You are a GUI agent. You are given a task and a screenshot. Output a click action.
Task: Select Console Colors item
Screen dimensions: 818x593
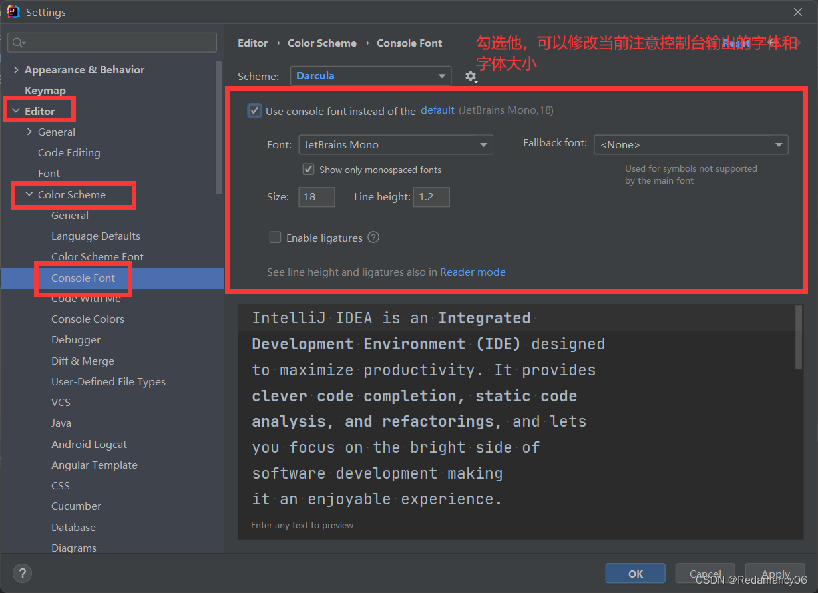pyautogui.click(x=88, y=319)
